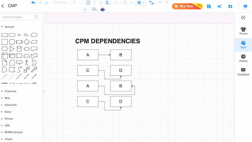The width and height of the screenshot is (252, 142).
Task: Open the insert table dropdown
Action: 95,9
